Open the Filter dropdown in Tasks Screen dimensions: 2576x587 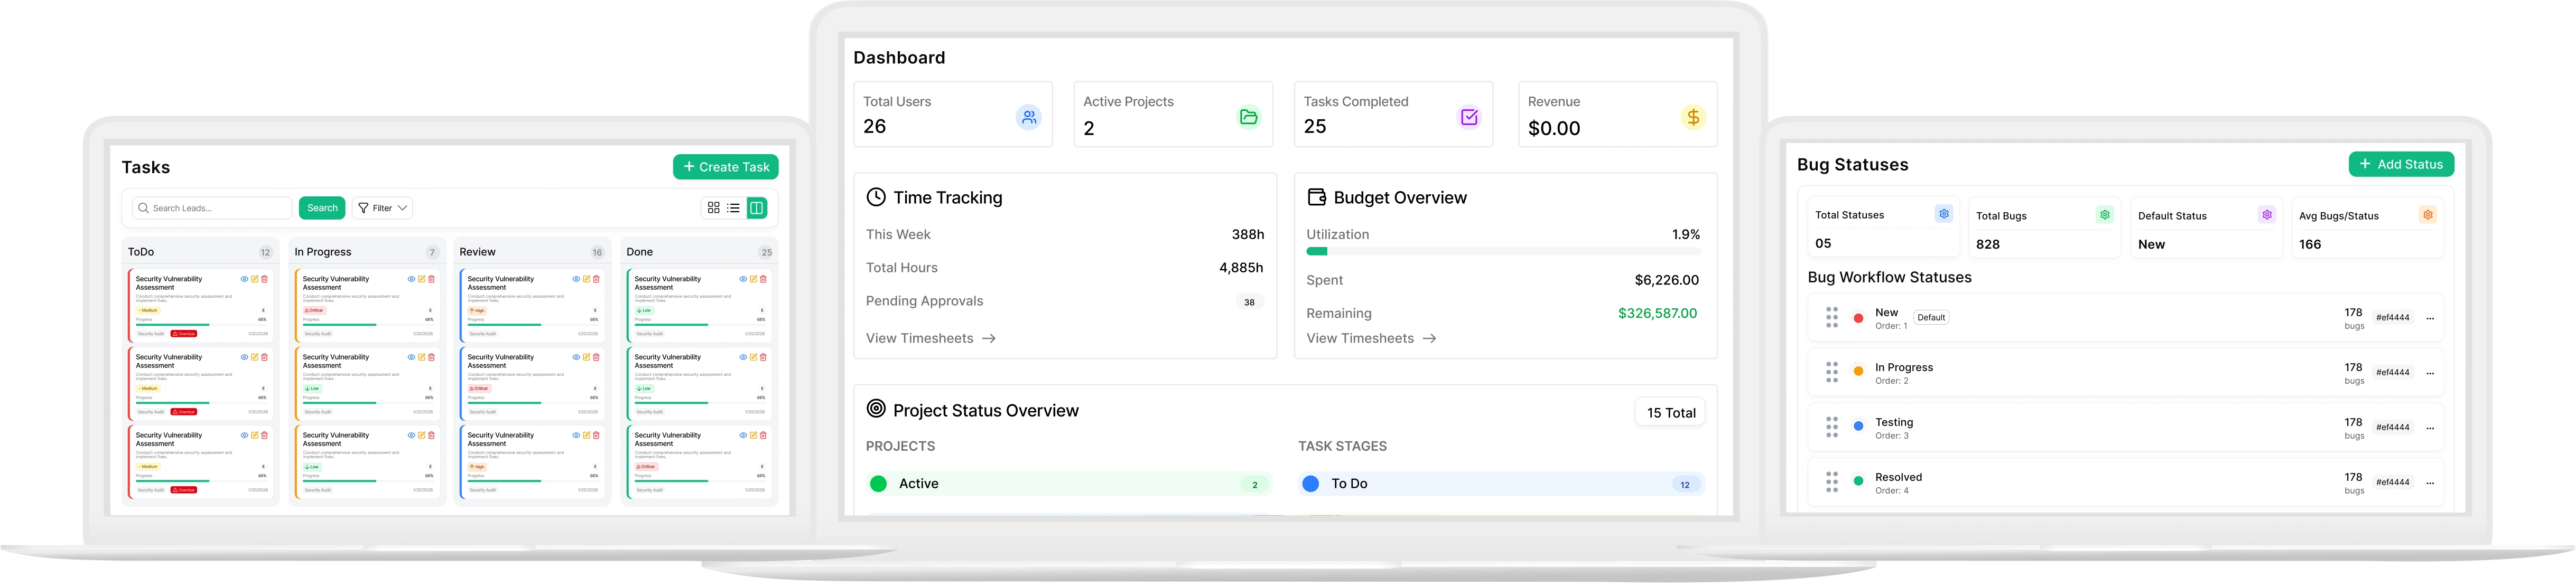click(x=382, y=207)
